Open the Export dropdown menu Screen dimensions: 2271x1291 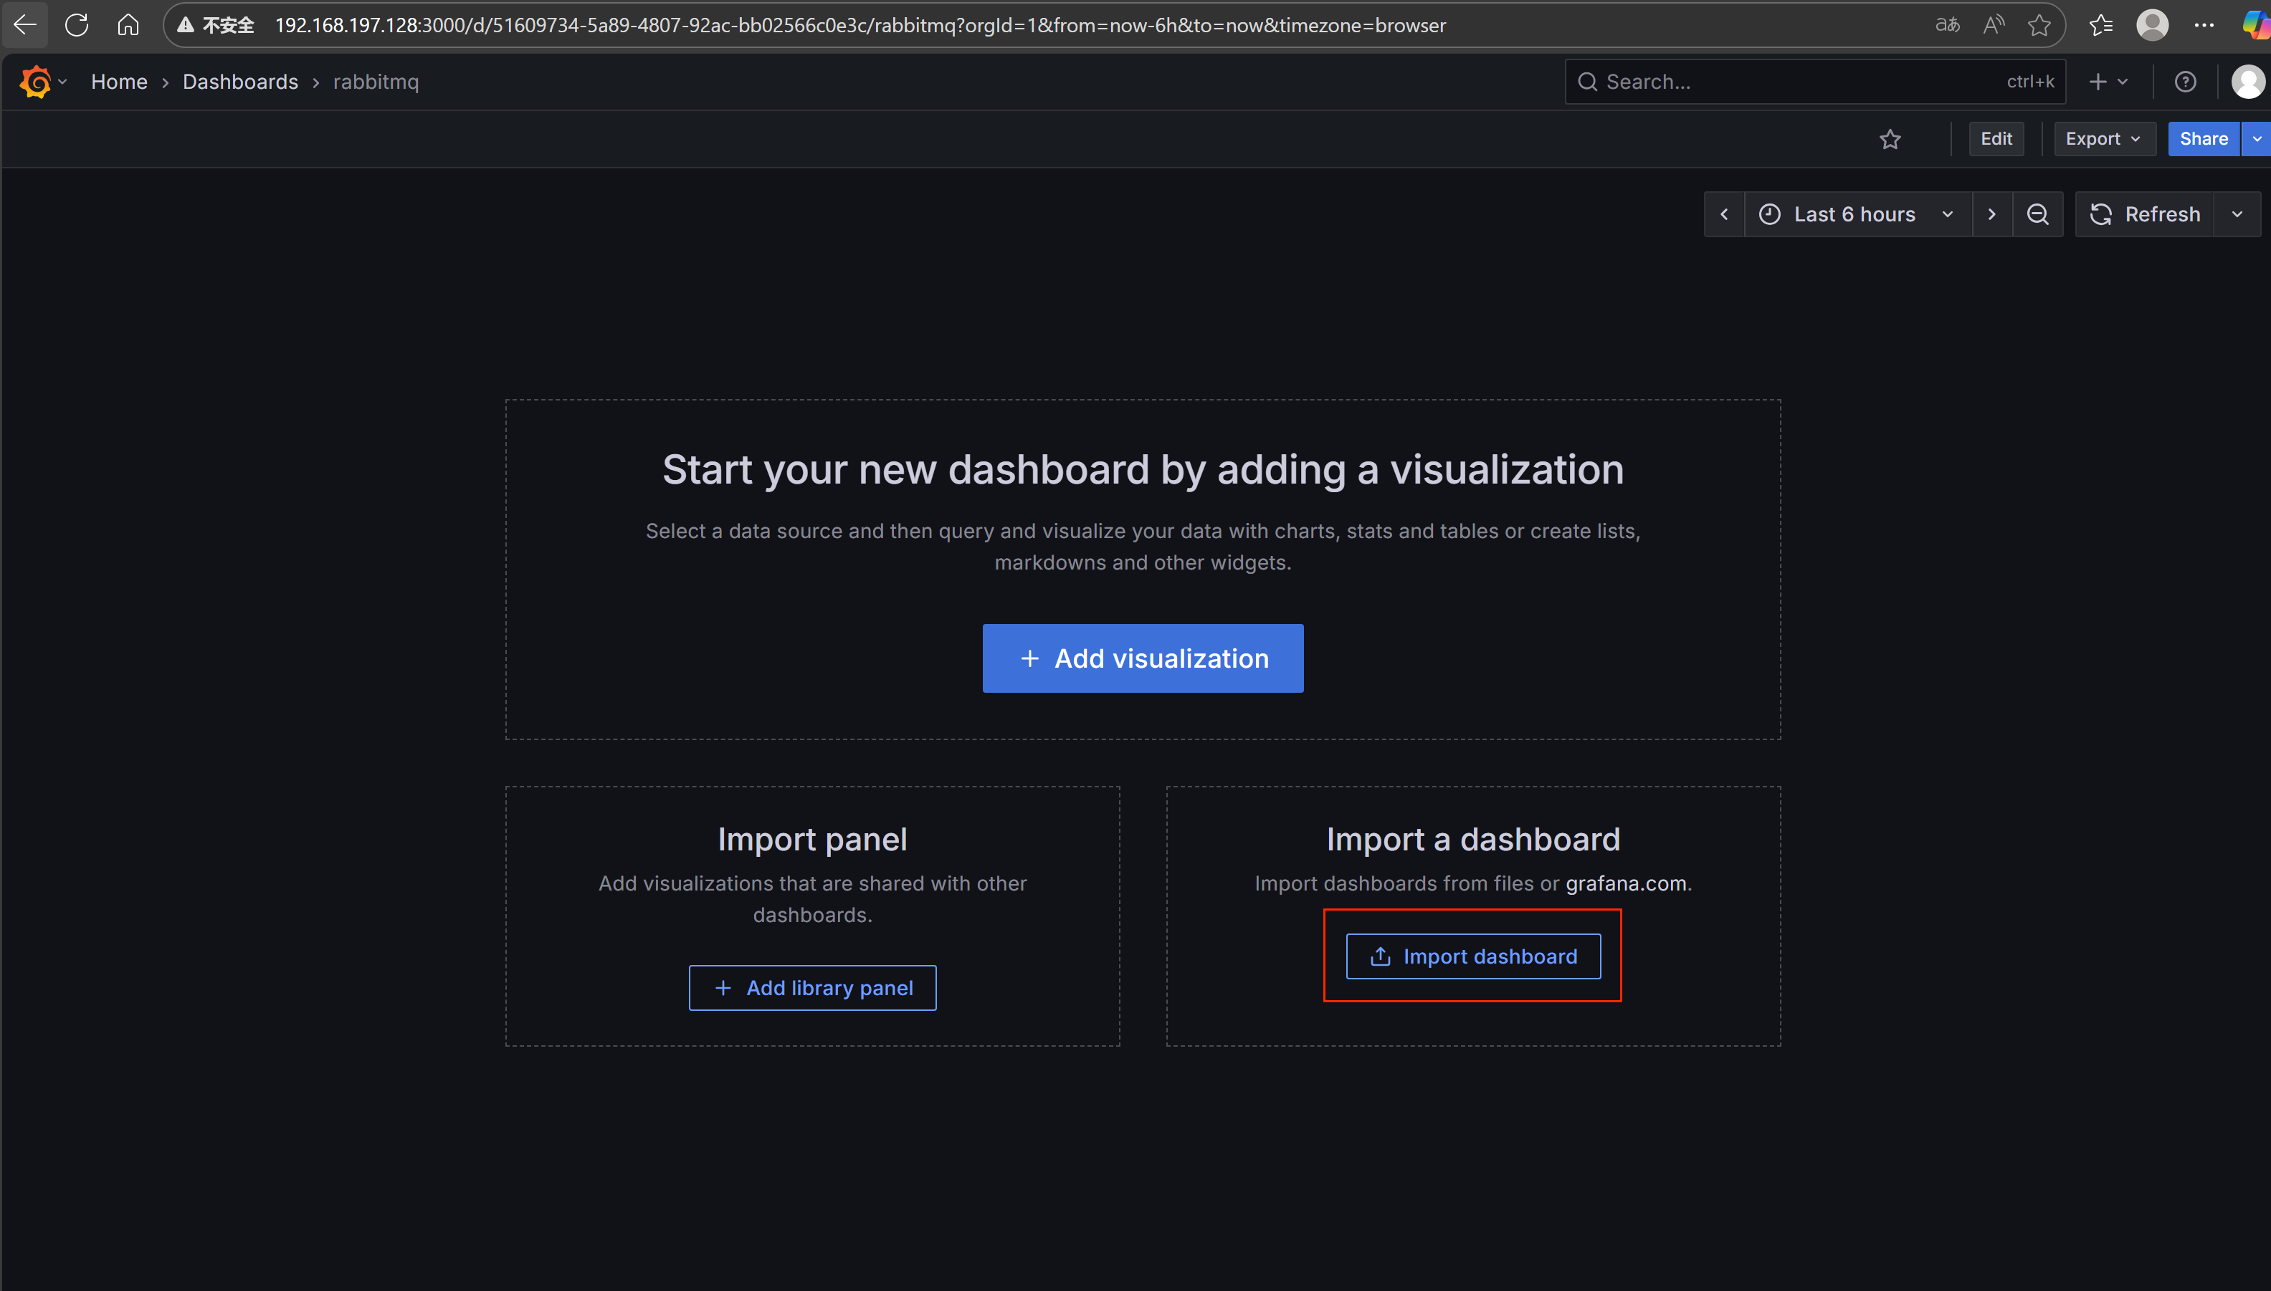click(2103, 139)
